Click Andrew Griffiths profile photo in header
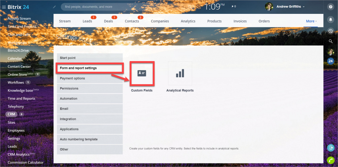Image resolution: width=338 pixels, height=167 pixels. pos(269,7)
